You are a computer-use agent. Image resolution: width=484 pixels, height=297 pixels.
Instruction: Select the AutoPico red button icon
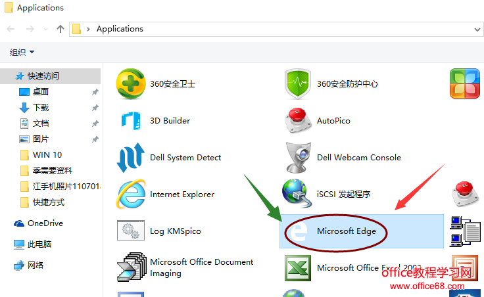tap(297, 121)
